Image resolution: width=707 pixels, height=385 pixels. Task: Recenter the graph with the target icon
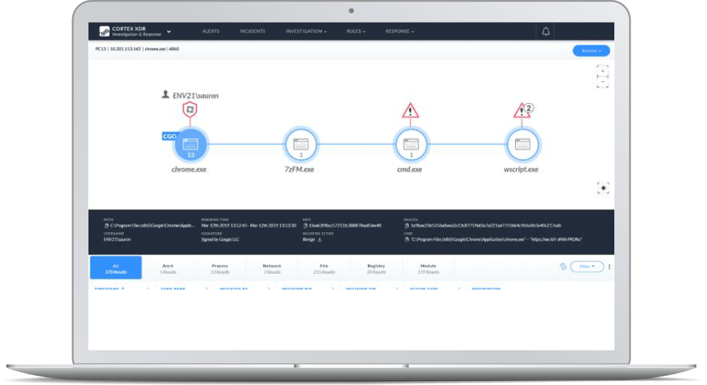click(x=603, y=188)
